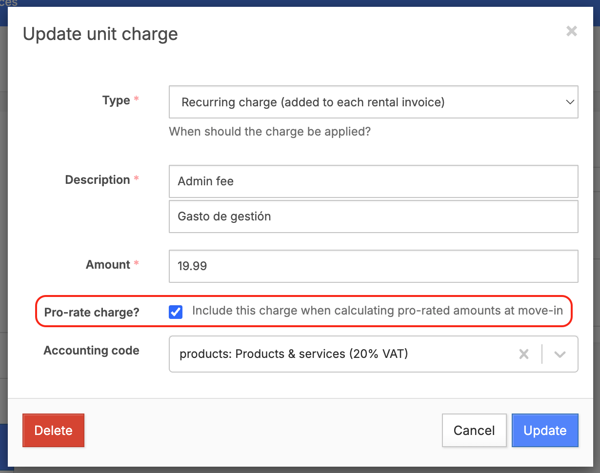The height and width of the screenshot is (473, 600).
Task: Open the products accounting code combo box
Action: 341,354
